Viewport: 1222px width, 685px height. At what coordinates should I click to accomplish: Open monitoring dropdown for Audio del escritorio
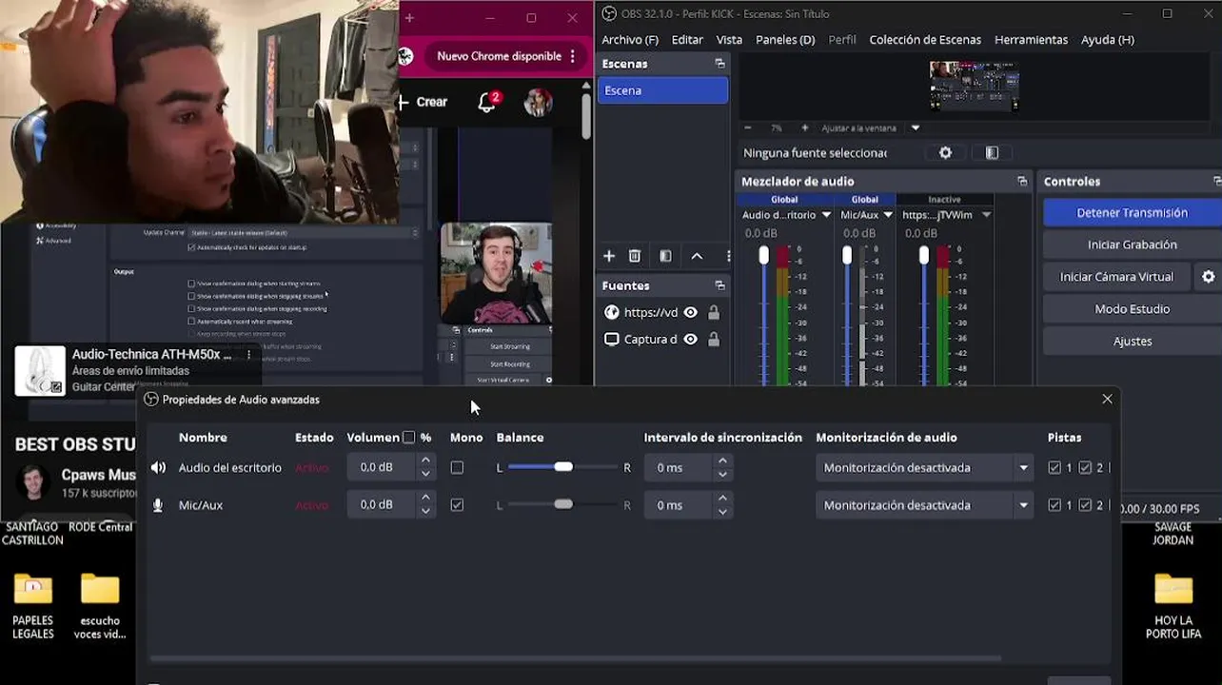point(924,468)
